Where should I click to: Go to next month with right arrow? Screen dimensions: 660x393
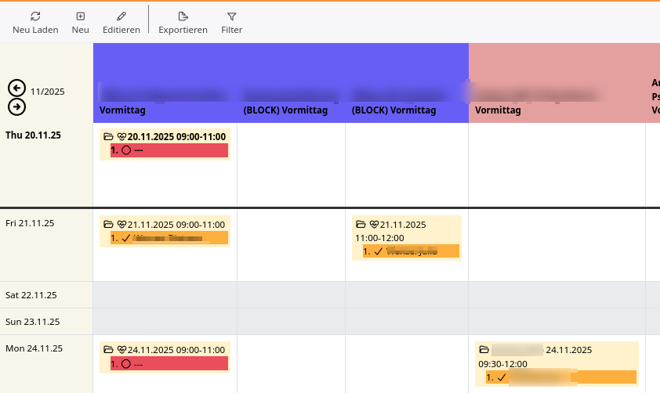(x=16, y=106)
